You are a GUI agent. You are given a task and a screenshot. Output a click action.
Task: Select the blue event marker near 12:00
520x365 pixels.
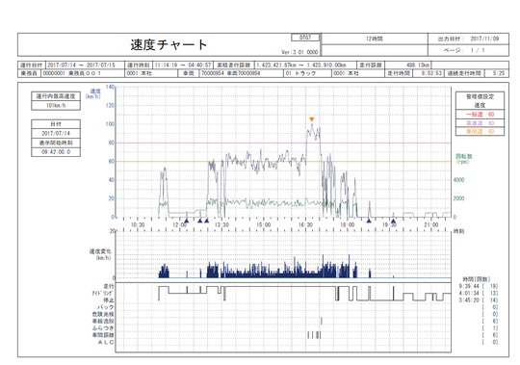tap(187, 221)
